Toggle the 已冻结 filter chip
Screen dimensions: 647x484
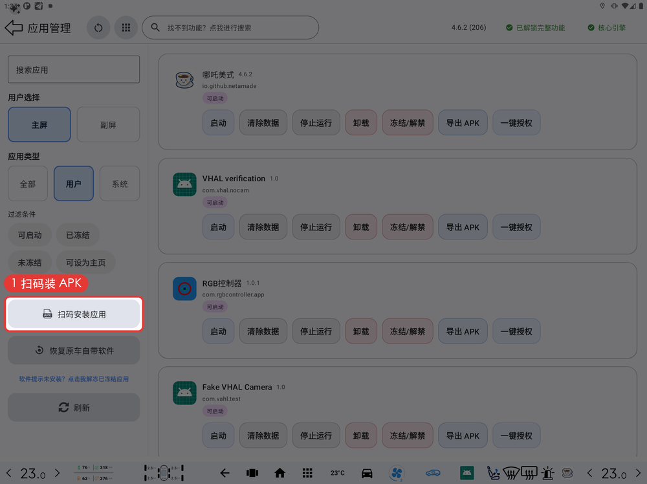point(78,235)
